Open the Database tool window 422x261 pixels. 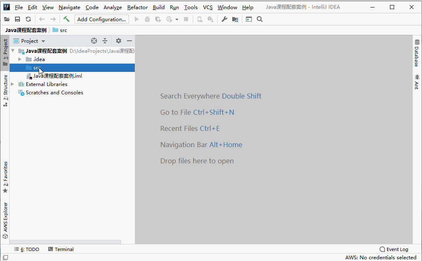417,53
